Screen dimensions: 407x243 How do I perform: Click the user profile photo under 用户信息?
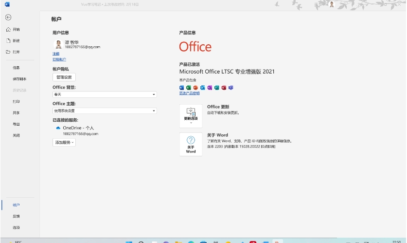tap(58, 44)
